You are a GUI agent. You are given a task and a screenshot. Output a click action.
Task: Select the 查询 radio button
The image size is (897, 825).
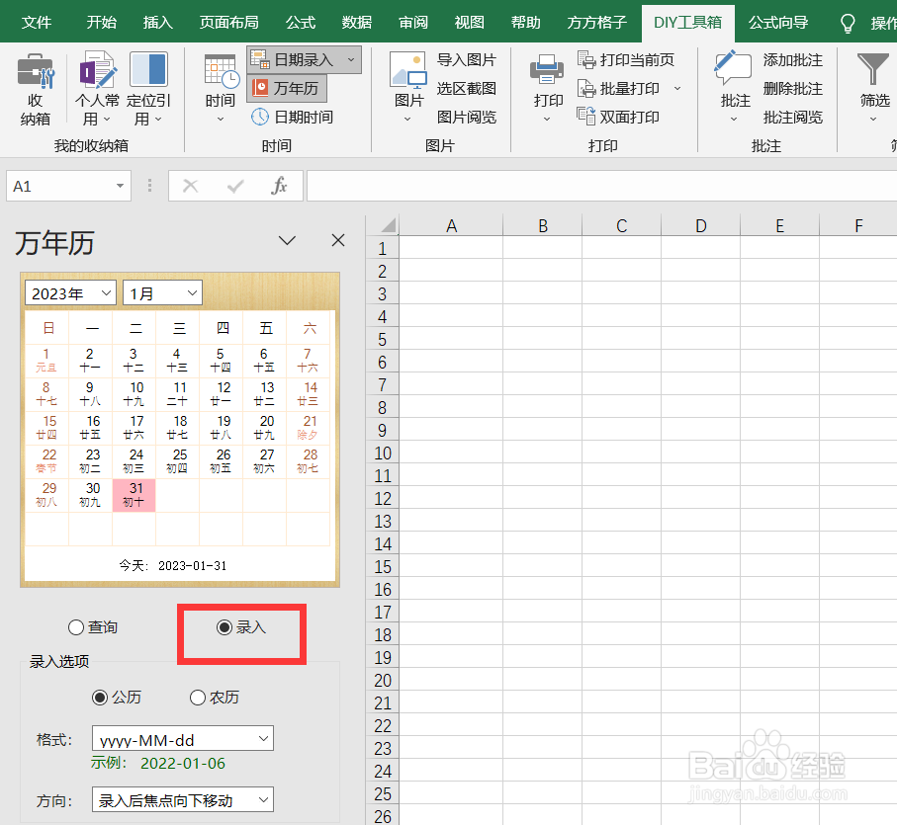[x=76, y=627]
